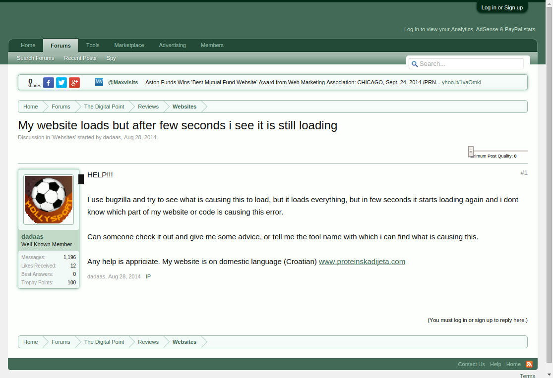The height and width of the screenshot is (378, 553).
Task: Click the Twitter share icon
Action: [61, 83]
